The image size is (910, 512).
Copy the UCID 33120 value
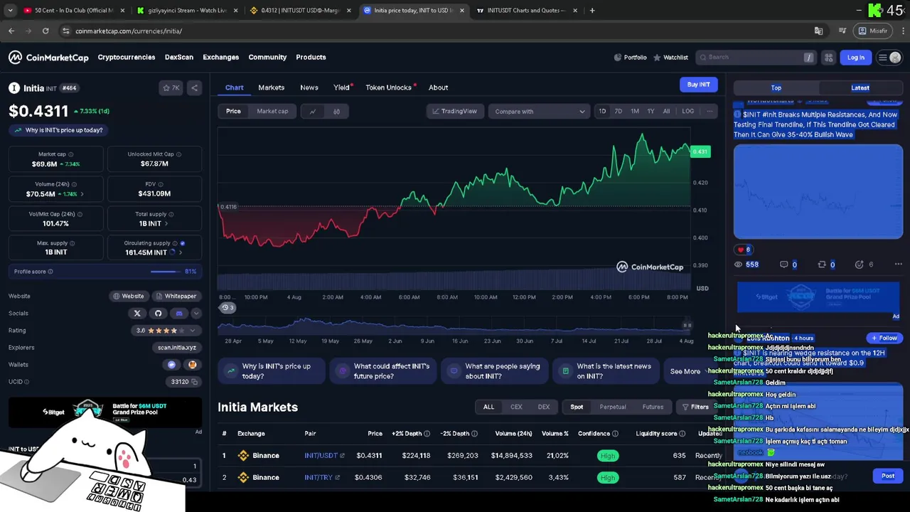click(x=194, y=382)
